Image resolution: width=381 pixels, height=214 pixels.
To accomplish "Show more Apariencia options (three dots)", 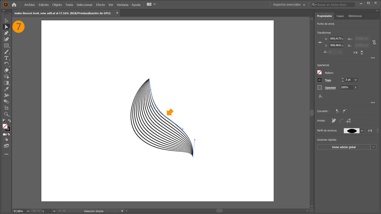I will click(x=373, y=103).
